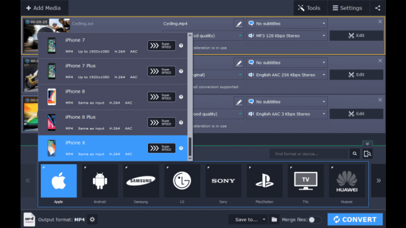Collapse the format panel with chevron
406x228 pixels.
tap(367, 144)
